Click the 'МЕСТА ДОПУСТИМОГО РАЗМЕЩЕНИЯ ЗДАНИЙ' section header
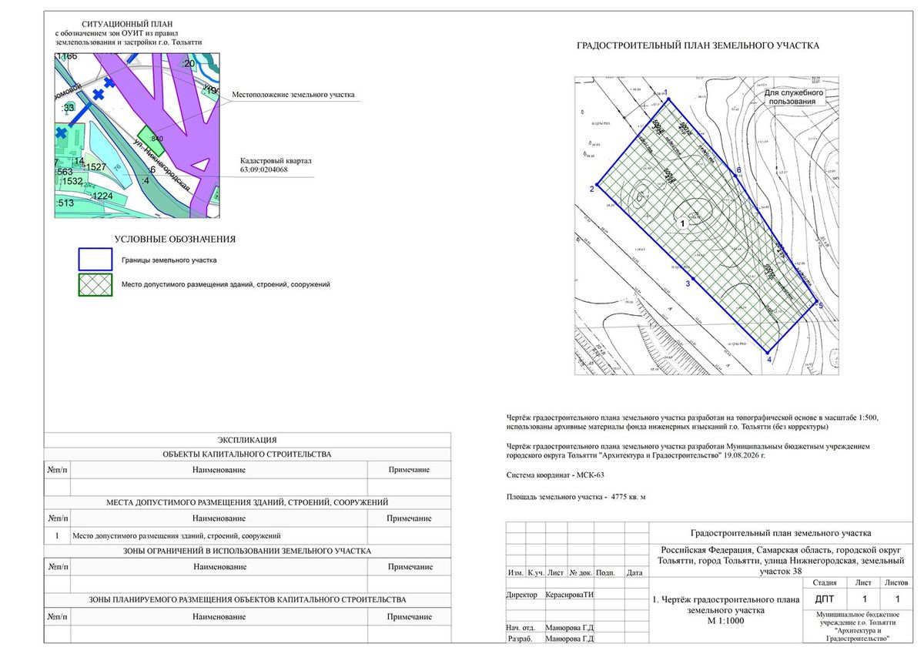 pyautogui.click(x=247, y=503)
